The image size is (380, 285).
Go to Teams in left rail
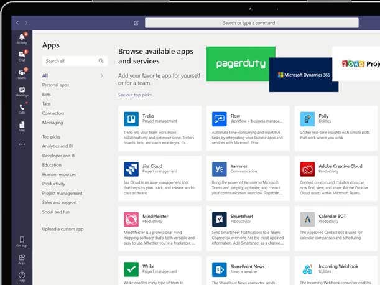22,73
